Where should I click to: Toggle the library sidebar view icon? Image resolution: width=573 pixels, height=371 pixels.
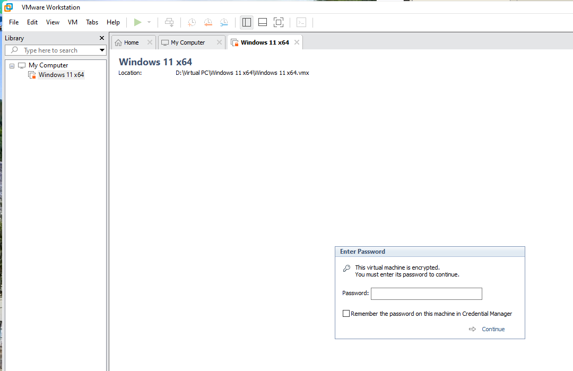pos(247,22)
